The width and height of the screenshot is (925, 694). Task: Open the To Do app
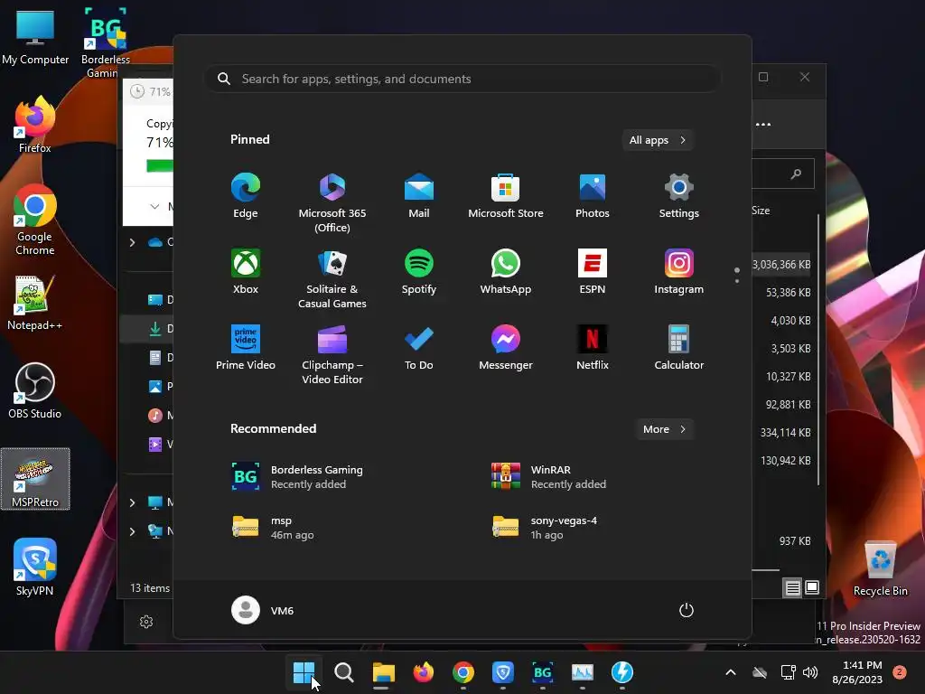point(419,348)
